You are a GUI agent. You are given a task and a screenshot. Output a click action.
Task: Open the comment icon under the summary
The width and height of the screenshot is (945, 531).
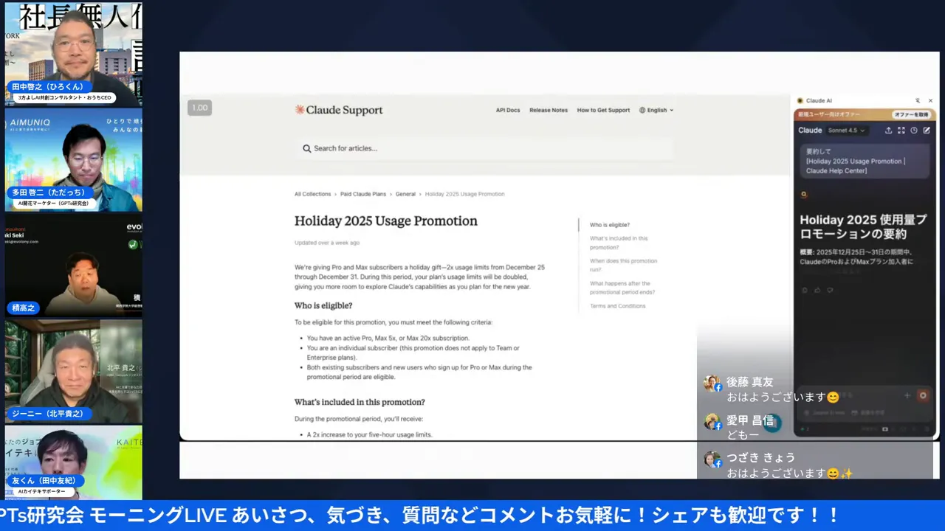click(830, 289)
